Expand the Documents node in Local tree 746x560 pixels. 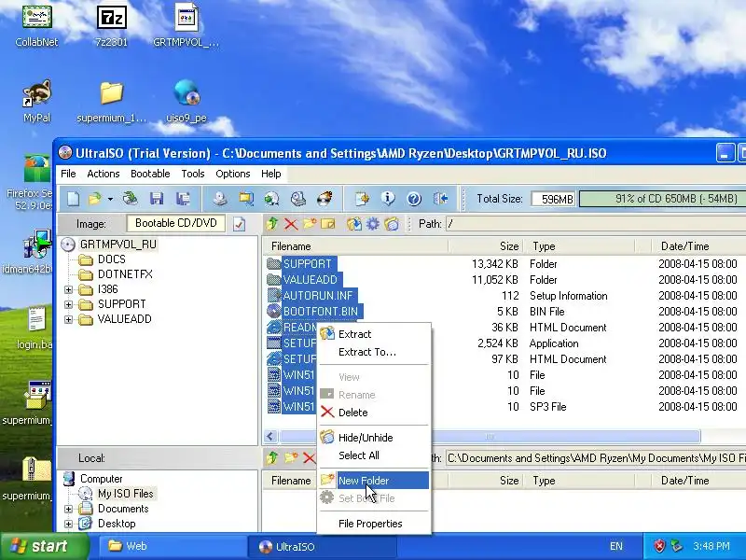coord(68,509)
